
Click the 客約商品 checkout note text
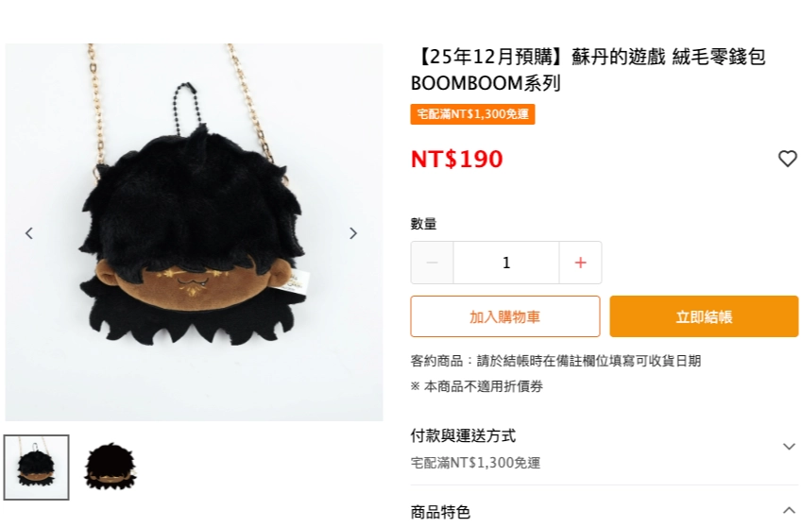[x=555, y=361]
